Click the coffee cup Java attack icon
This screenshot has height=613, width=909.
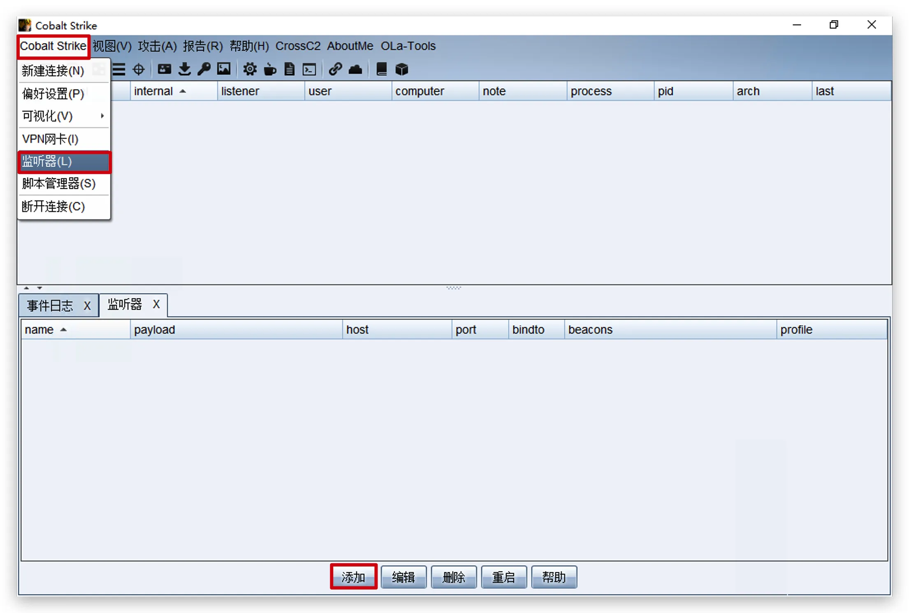[270, 69]
